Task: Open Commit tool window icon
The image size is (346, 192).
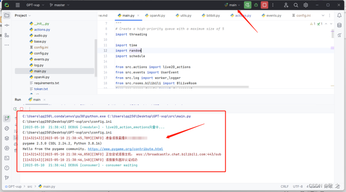Action: pyautogui.click(x=7, y=25)
